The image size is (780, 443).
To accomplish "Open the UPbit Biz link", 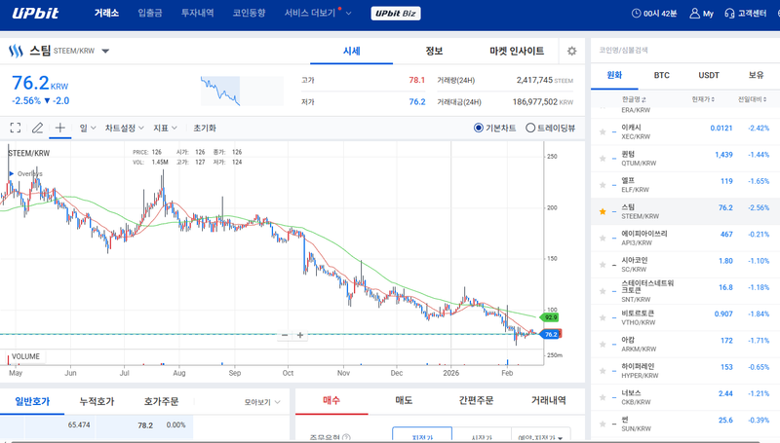I will click(x=397, y=14).
